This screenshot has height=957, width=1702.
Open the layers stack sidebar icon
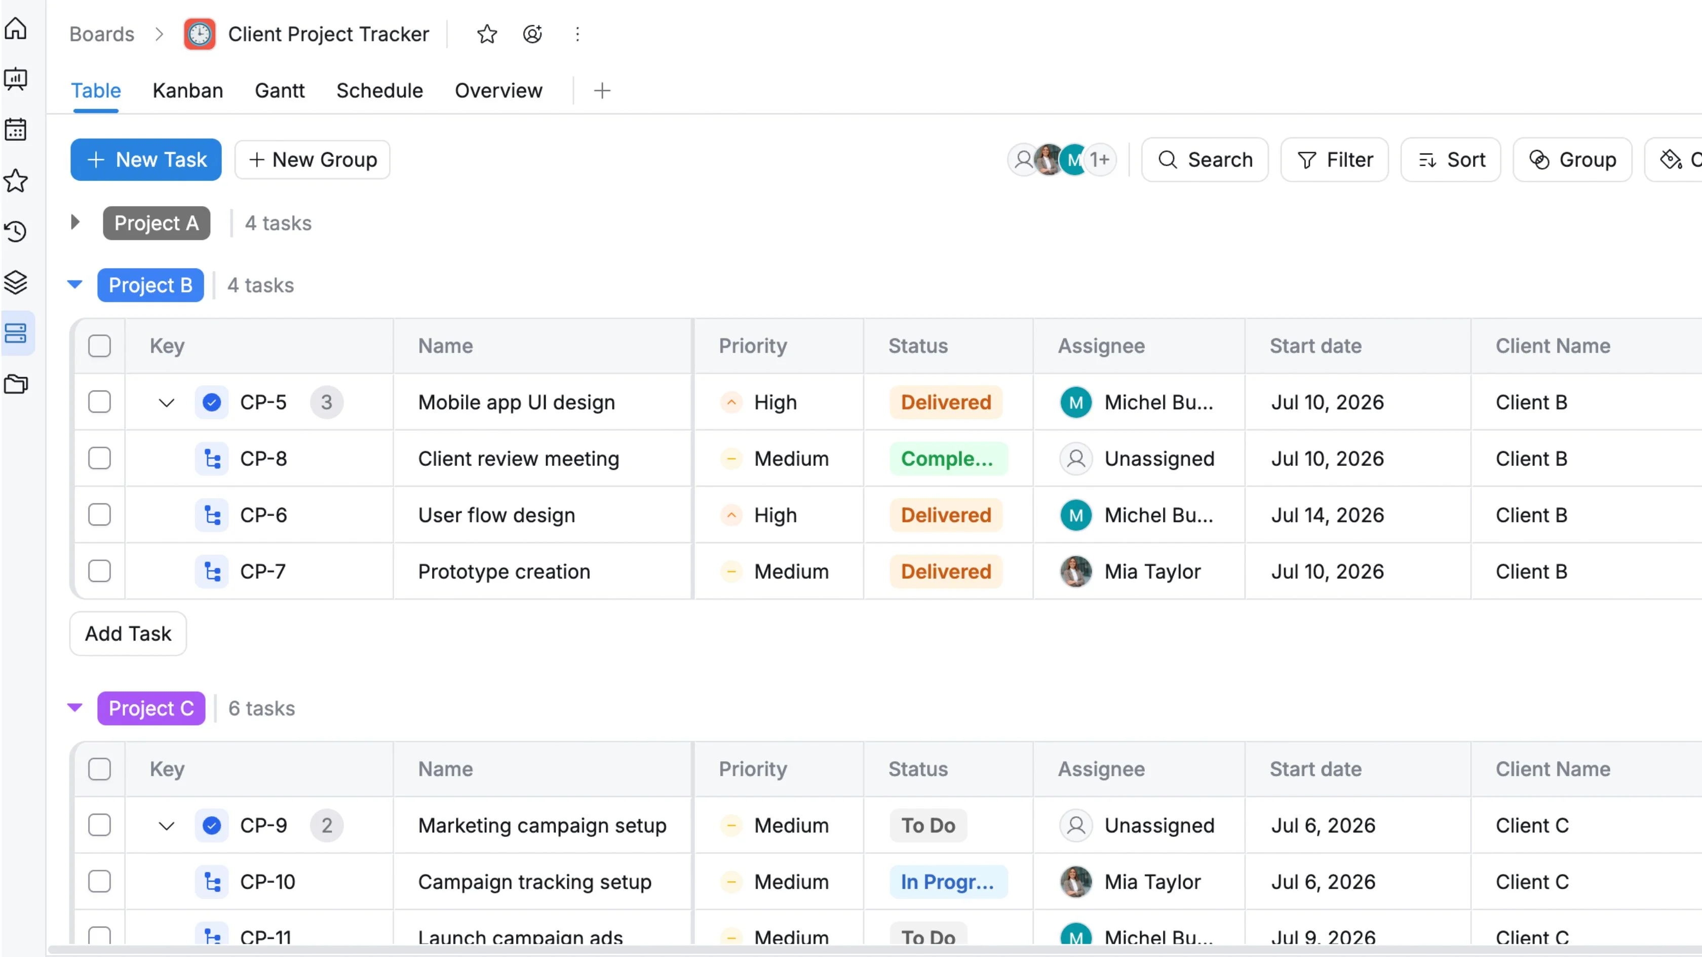16,282
